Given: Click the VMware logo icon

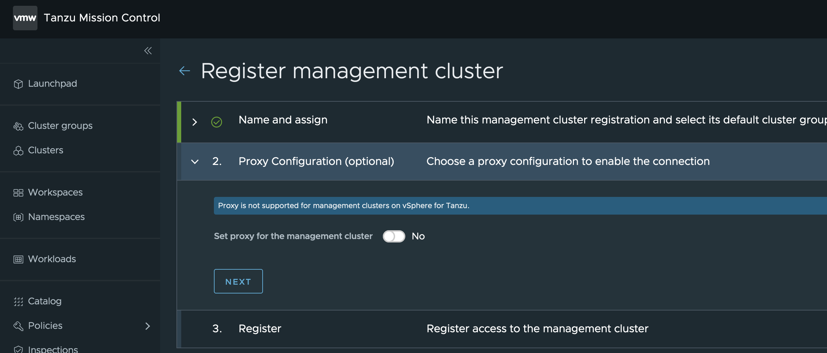Looking at the screenshot, I should tap(25, 18).
